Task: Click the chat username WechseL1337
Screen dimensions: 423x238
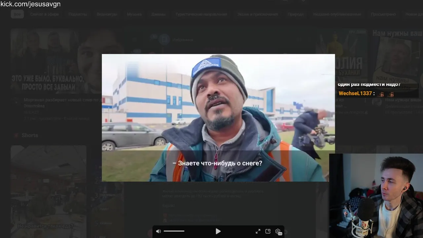Action: (x=355, y=94)
